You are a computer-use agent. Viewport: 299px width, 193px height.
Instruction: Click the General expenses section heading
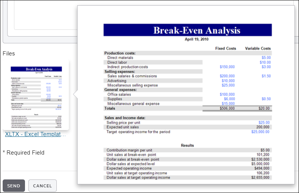tap(120, 90)
